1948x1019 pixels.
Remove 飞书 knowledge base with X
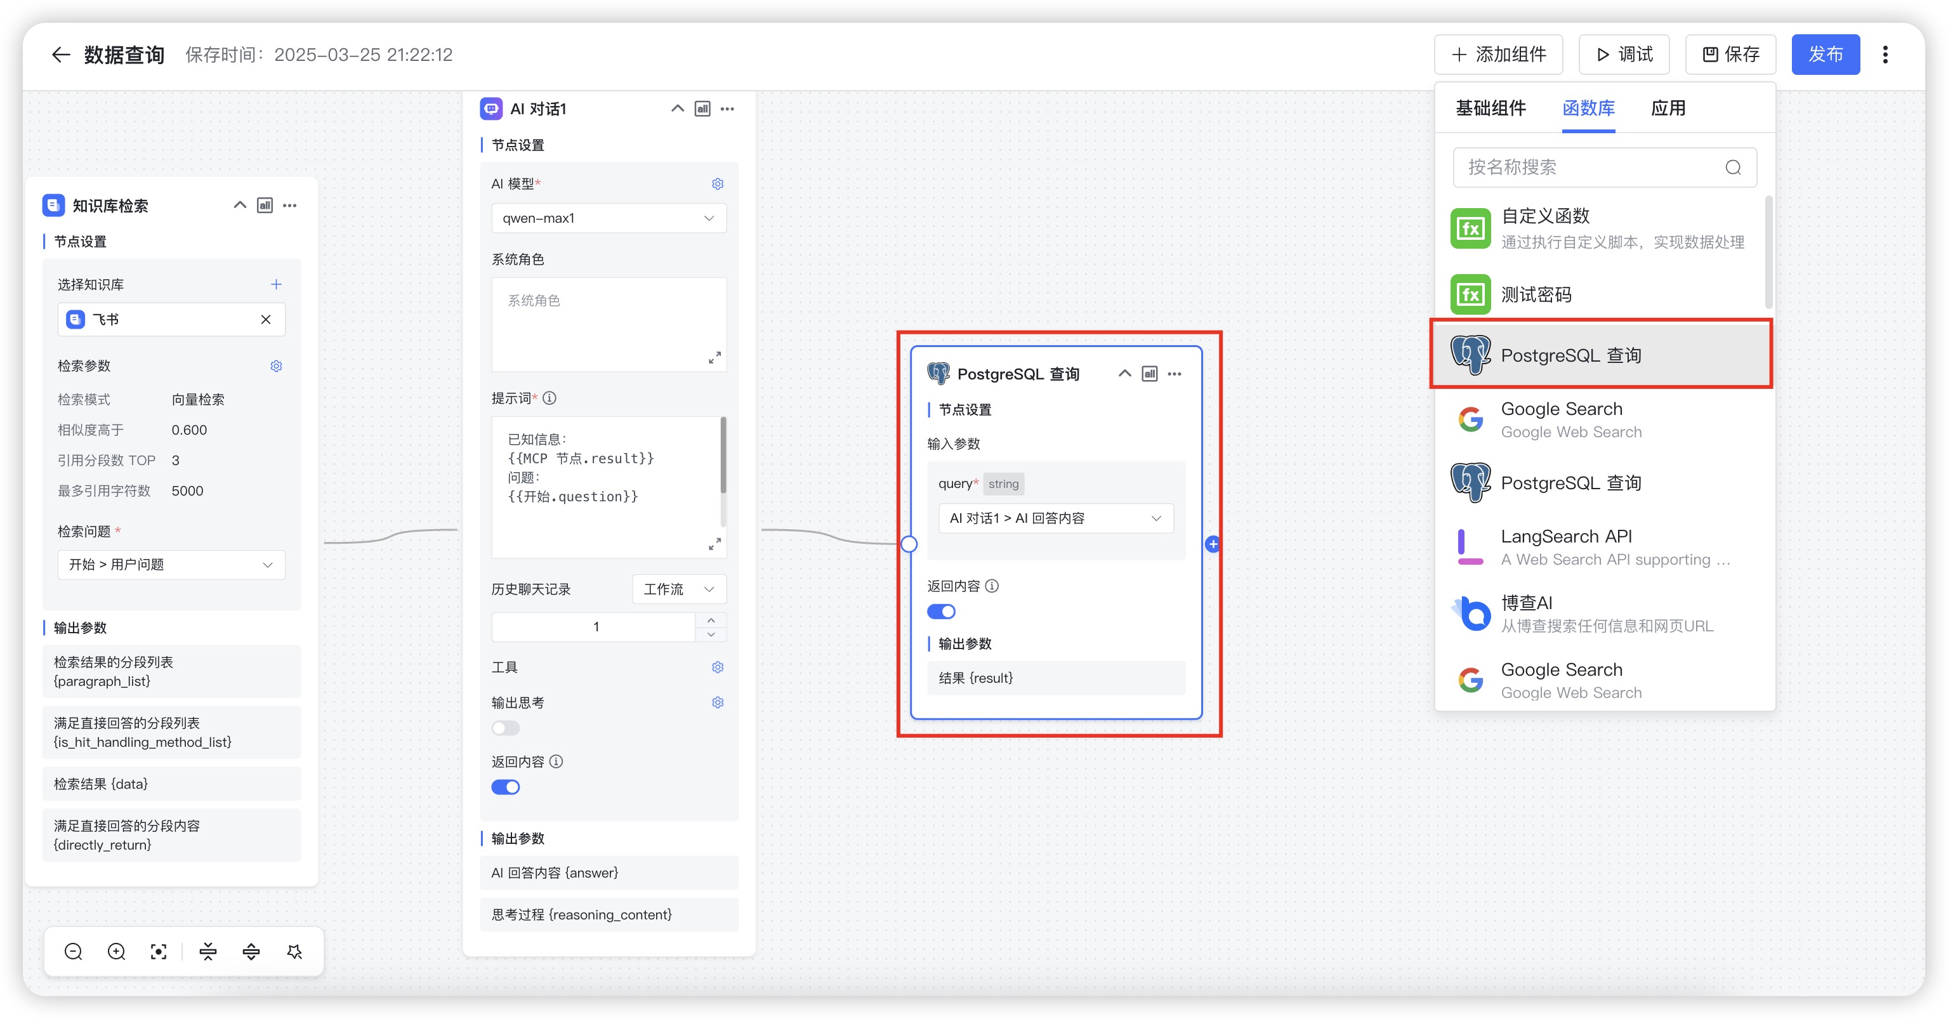265,320
